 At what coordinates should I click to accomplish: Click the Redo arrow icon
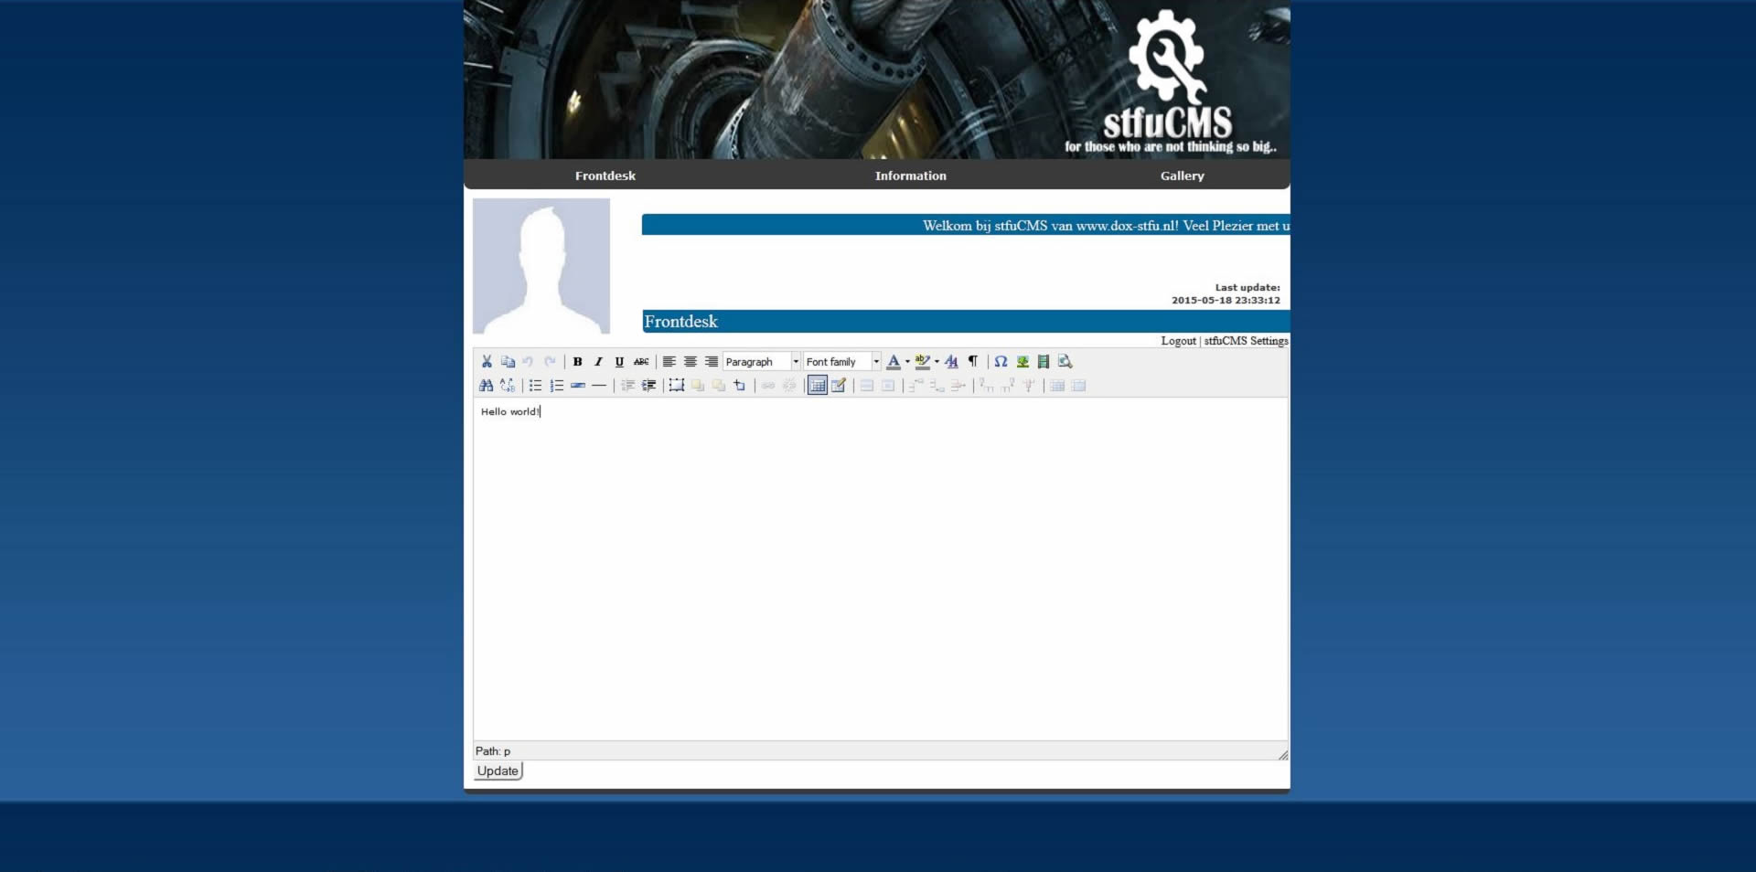pyautogui.click(x=550, y=362)
